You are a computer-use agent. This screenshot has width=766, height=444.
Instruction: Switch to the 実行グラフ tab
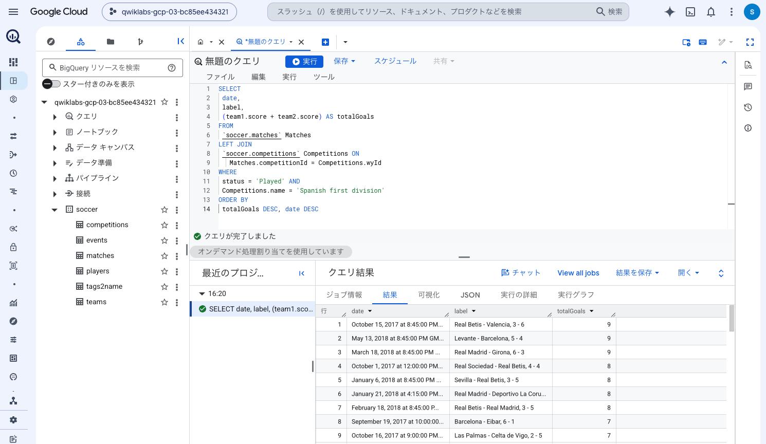576,295
